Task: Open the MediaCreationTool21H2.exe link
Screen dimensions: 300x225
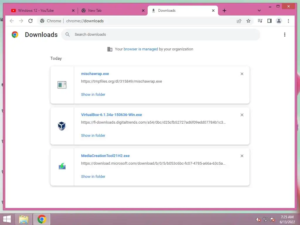Action: point(105,156)
